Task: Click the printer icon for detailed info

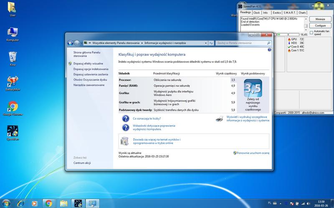Action: tap(220, 119)
